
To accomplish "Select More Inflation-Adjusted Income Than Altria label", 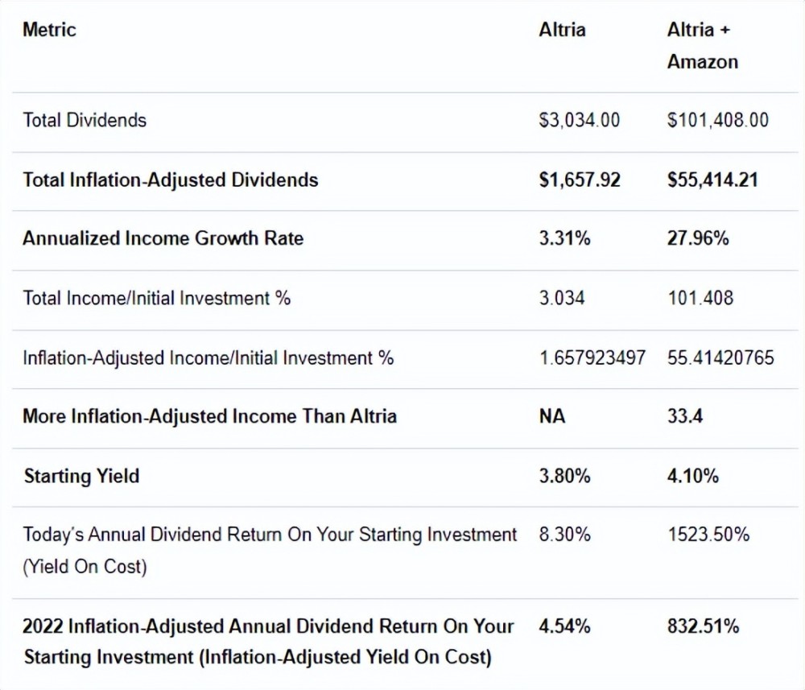I will pos(209,416).
